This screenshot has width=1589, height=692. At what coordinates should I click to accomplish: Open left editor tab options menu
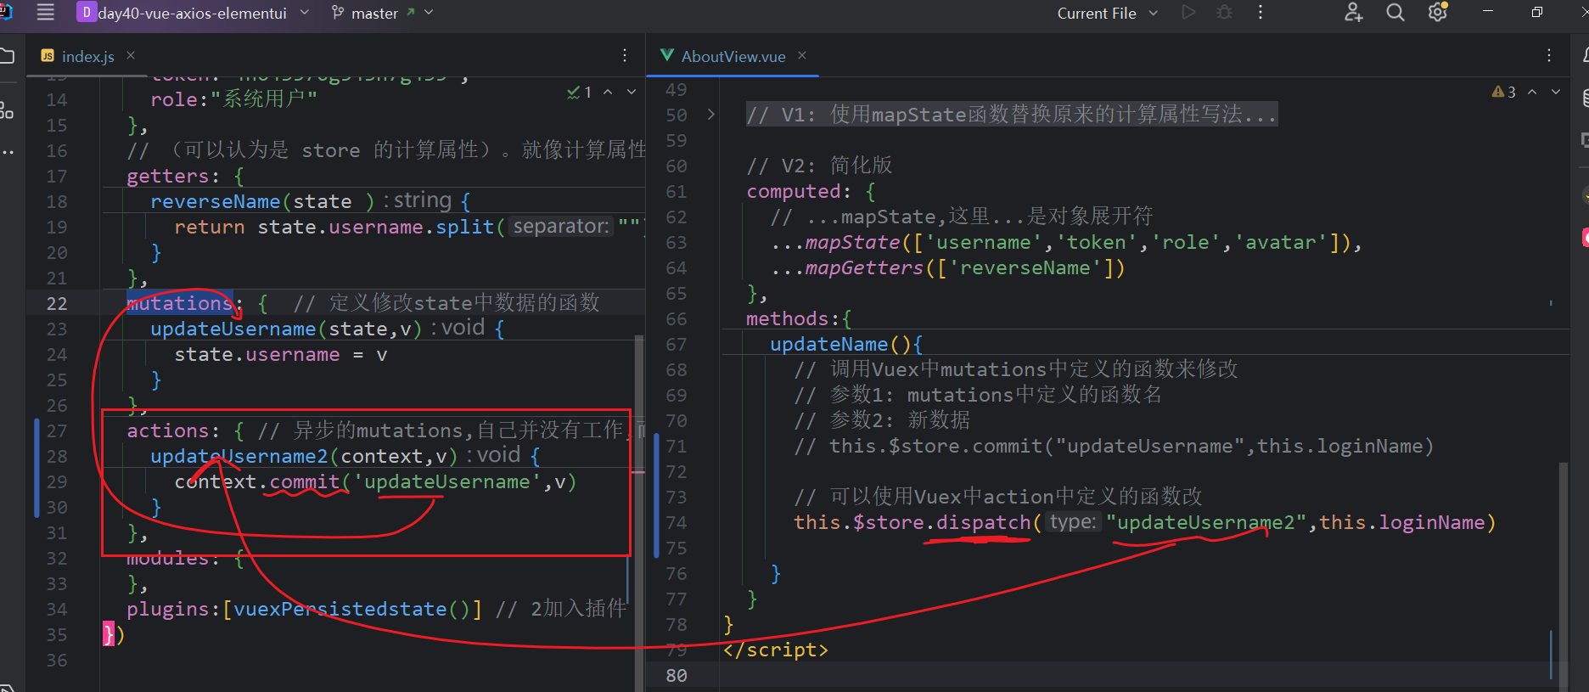point(625,55)
